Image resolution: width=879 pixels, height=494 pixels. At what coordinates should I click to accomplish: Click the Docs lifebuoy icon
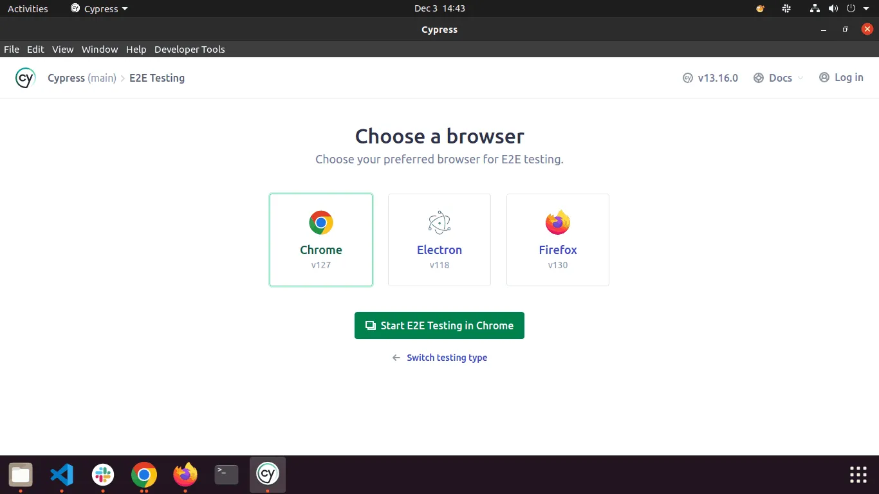point(759,78)
